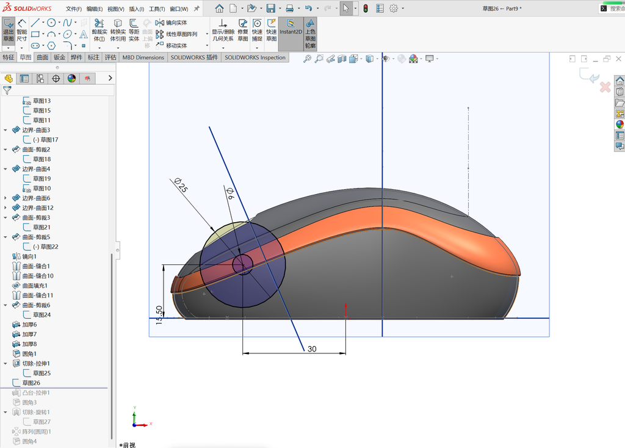Open DisplayManager color ball tab
Screen dimensions: 625x448
pos(71,79)
